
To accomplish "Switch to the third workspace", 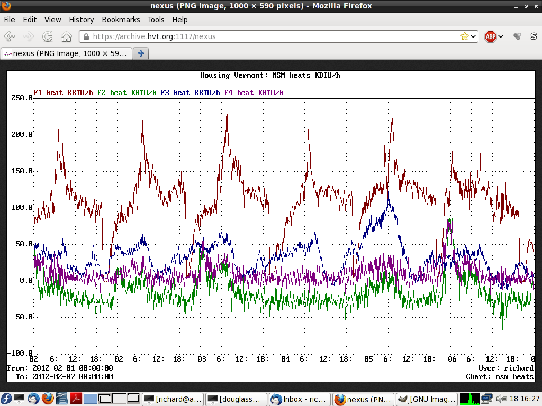I will tap(119, 399).
